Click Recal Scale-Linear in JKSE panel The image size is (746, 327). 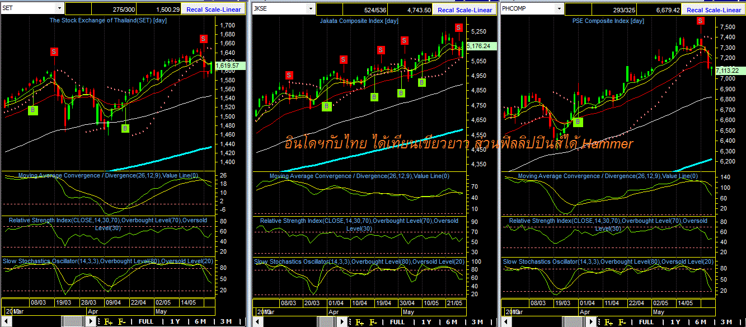point(465,10)
